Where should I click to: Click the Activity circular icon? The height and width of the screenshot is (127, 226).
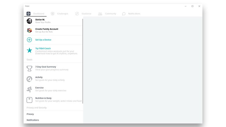pos(29,79)
